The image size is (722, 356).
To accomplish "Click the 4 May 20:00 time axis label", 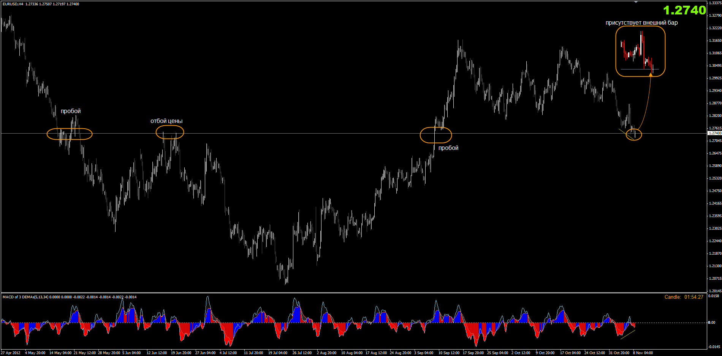I will [35, 353].
